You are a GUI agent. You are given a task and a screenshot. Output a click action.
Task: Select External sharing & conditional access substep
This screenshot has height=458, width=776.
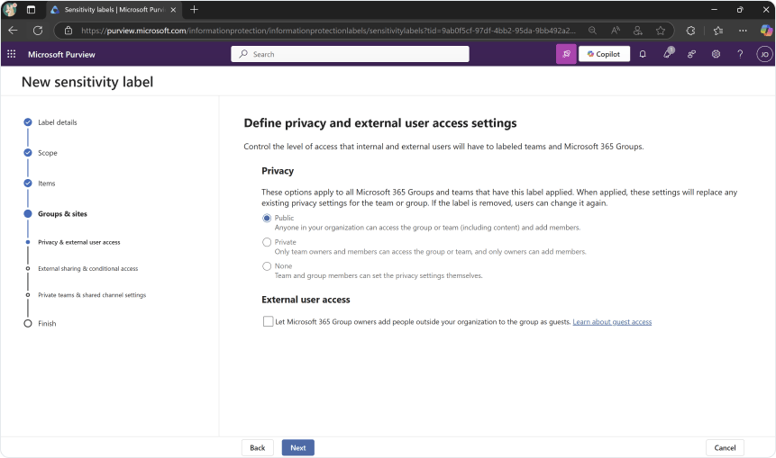(88, 269)
